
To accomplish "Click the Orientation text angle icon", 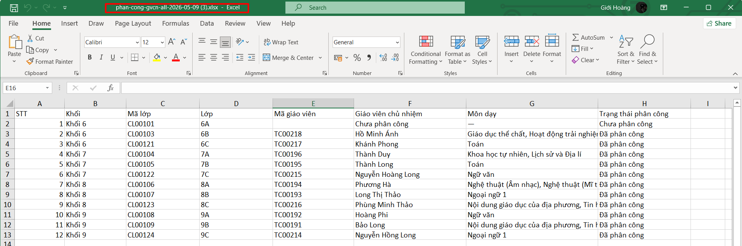I will (x=240, y=42).
